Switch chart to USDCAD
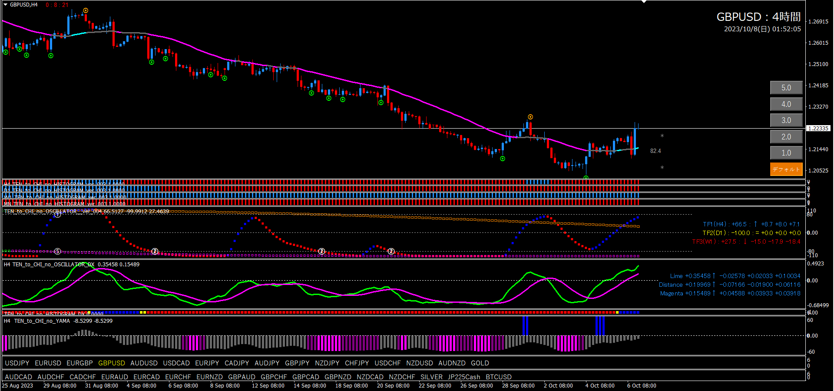This screenshot has height=391, width=834. click(x=176, y=363)
